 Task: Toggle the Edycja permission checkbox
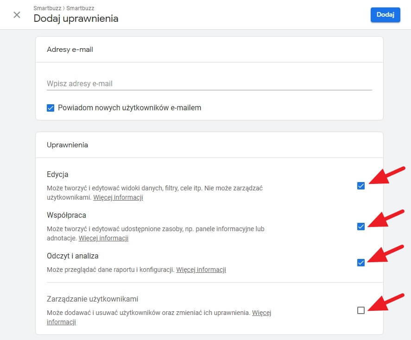pos(361,186)
